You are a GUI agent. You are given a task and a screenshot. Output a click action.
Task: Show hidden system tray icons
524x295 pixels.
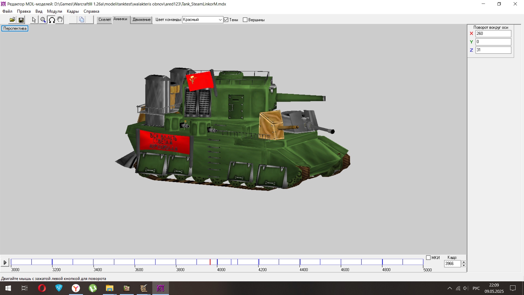(x=449, y=288)
